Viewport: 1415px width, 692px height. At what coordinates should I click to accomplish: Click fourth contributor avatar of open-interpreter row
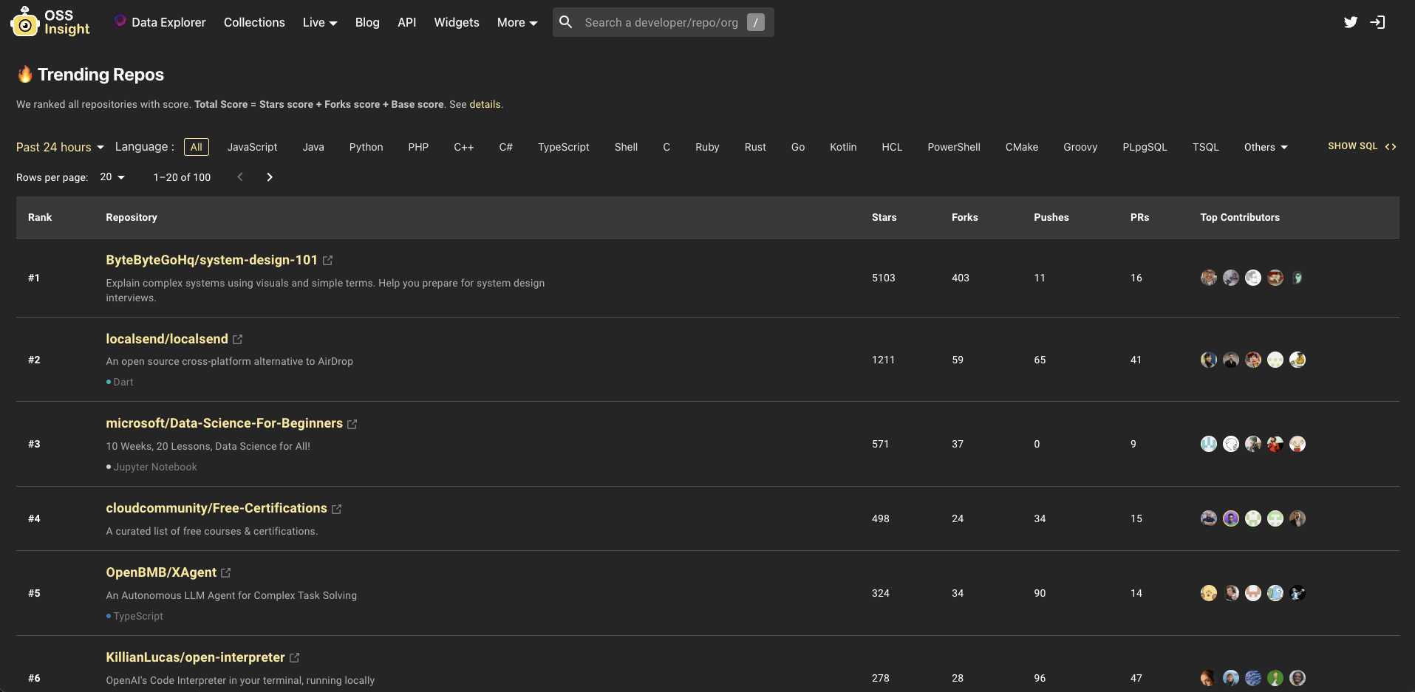(1275, 678)
